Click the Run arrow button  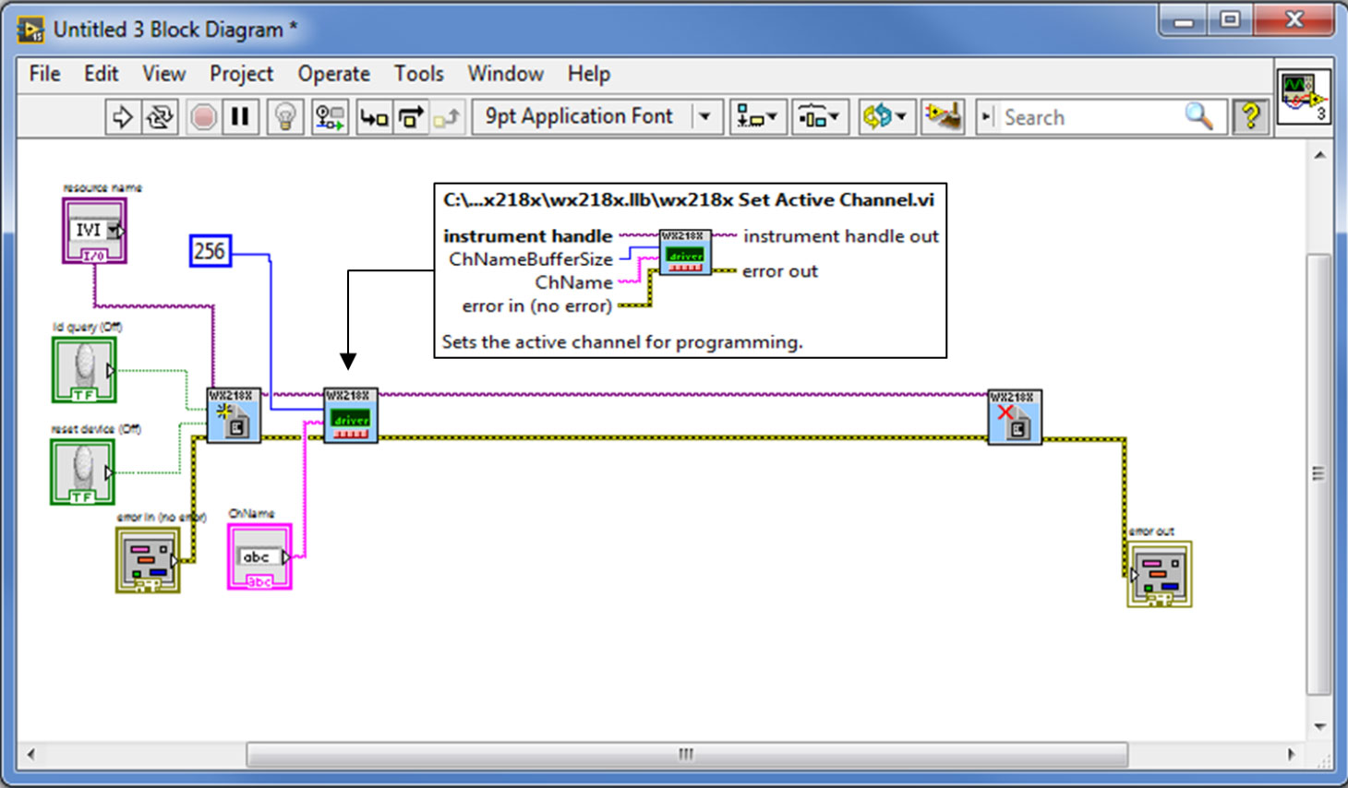pos(122,117)
